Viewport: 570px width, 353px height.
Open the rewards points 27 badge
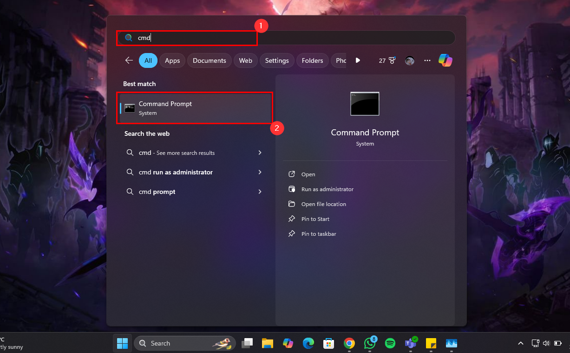pos(387,60)
